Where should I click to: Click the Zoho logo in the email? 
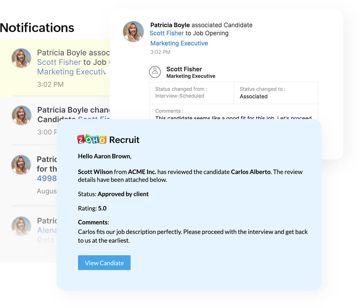92,139
